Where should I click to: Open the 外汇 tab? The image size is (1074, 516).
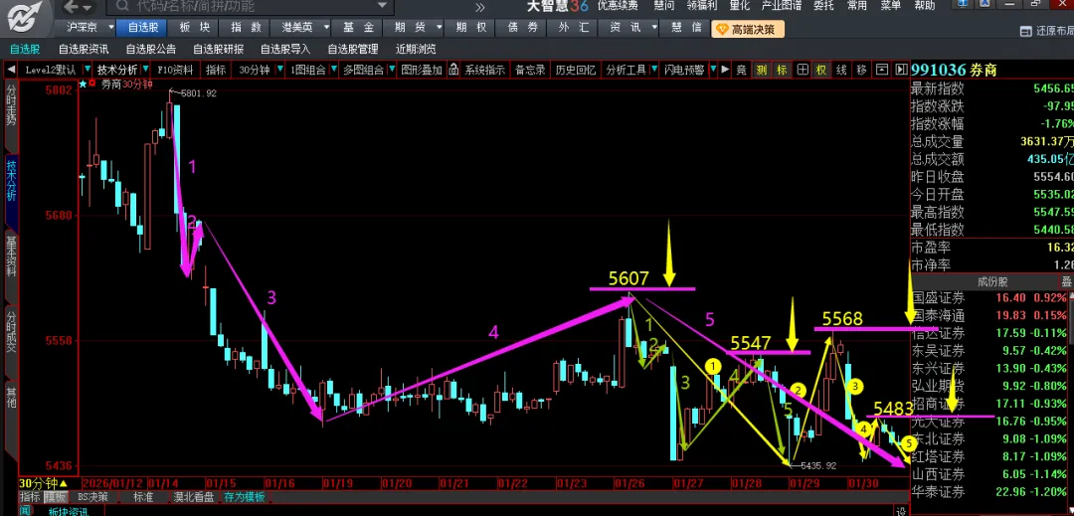click(x=574, y=28)
